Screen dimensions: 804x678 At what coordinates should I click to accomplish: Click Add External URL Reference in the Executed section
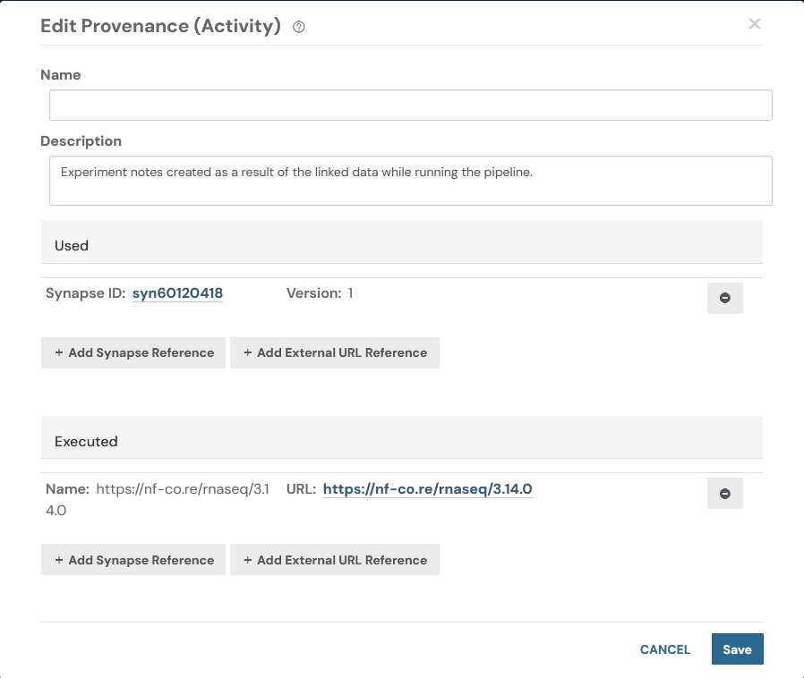tap(335, 559)
